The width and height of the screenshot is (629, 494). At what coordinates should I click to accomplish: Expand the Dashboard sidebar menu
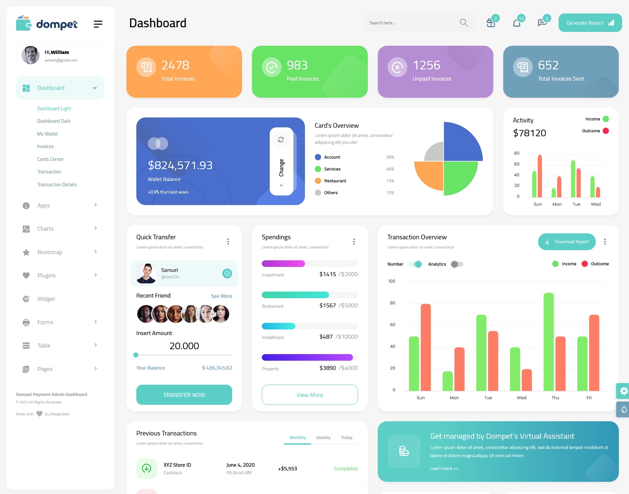point(93,88)
